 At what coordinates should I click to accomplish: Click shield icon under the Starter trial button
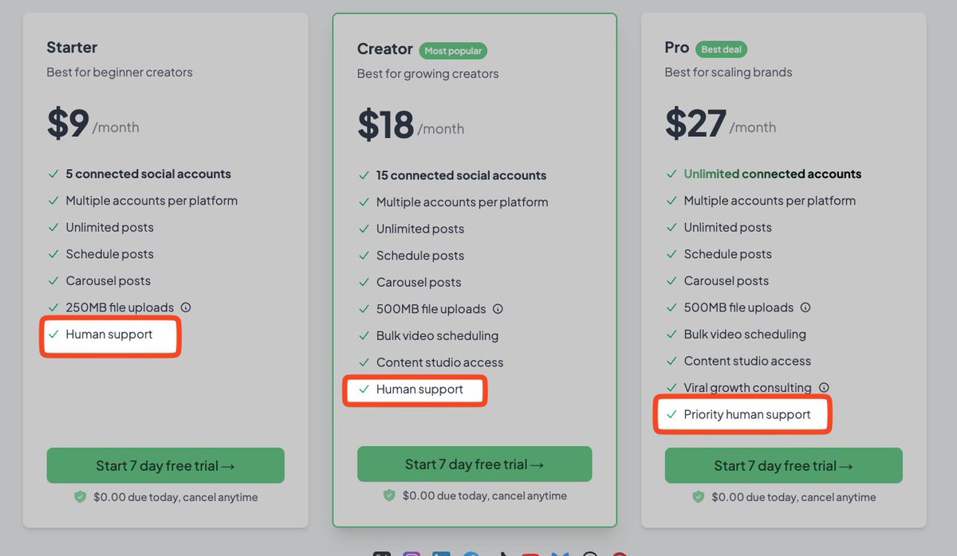(x=80, y=497)
